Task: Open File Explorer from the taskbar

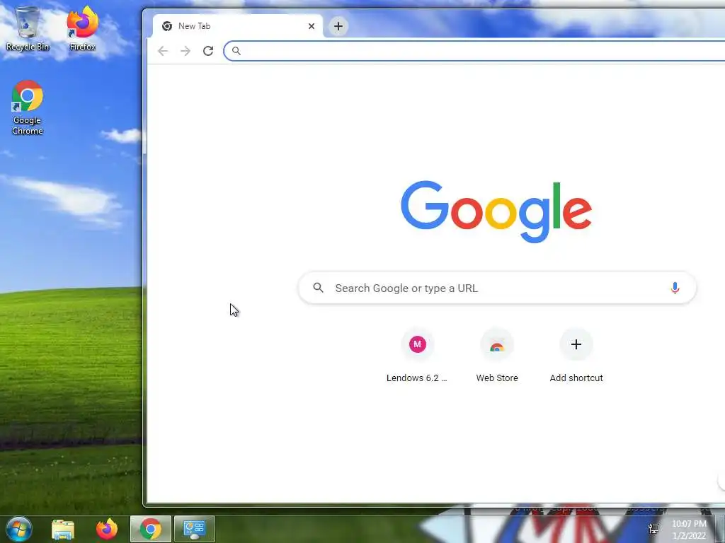Action: point(63,529)
